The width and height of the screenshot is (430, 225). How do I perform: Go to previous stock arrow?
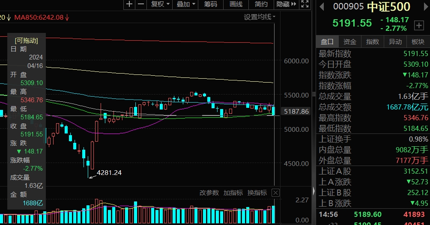click(x=322, y=6)
